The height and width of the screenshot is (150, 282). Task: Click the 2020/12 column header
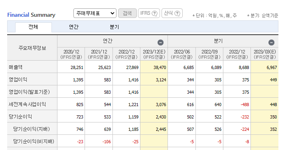point(71,54)
